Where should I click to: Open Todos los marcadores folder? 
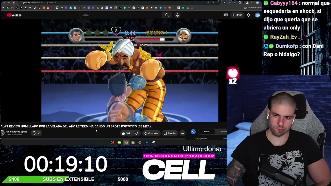tap(253, 8)
